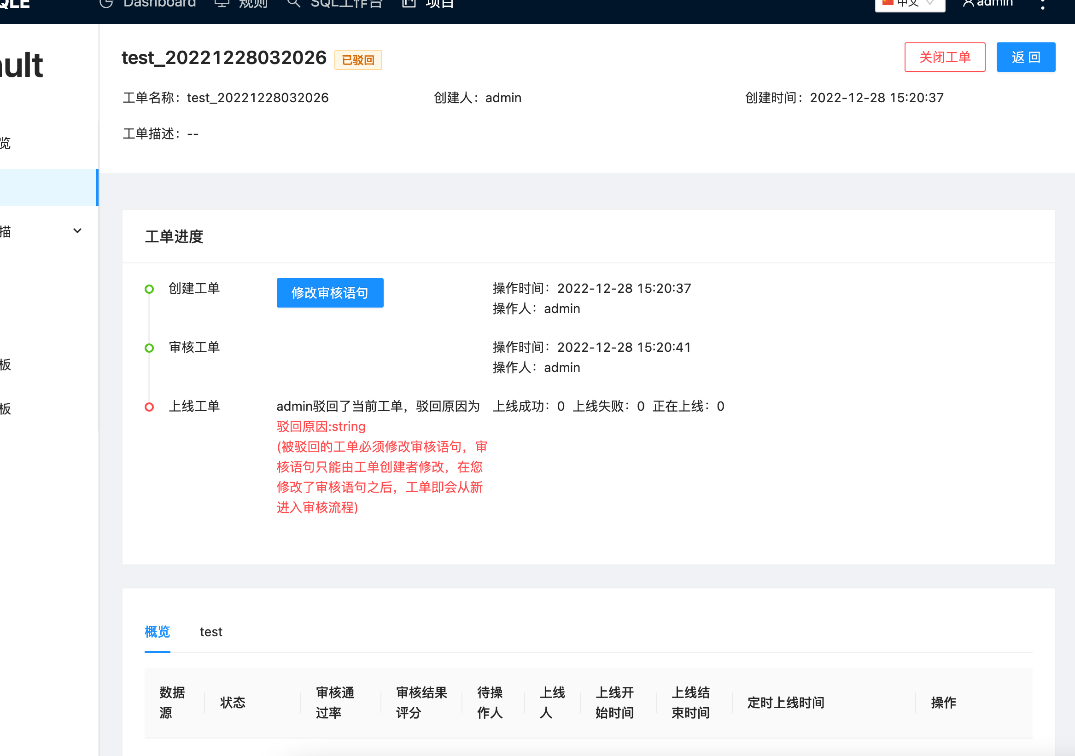Viewport: 1075px width, 756px height.
Task: Click the 项目 (Projects) icon in the navbar
Action: coord(409,4)
